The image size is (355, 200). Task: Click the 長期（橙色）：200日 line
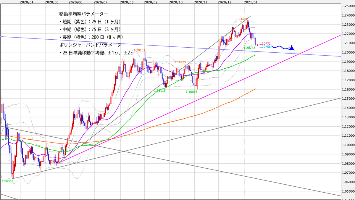coord(91,37)
